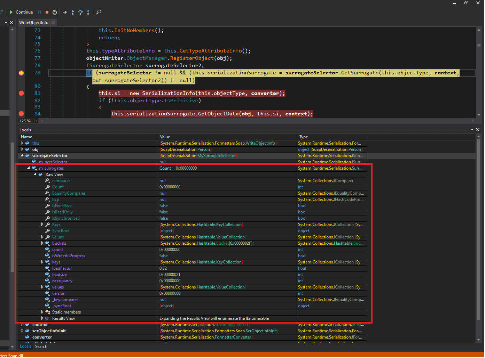Toggle the breakpoint on line 79

(x=21, y=73)
